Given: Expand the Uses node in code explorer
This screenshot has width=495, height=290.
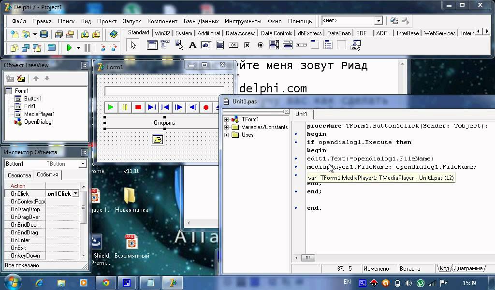Looking at the screenshot, I should click(226, 135).
